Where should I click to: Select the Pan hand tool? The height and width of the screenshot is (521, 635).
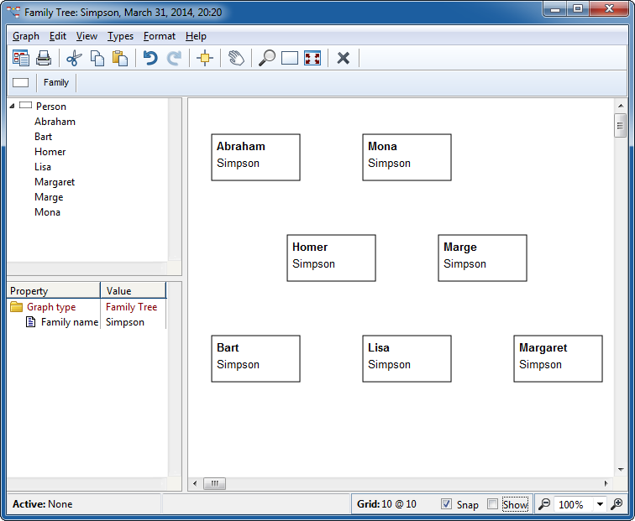tap(237, 58)
